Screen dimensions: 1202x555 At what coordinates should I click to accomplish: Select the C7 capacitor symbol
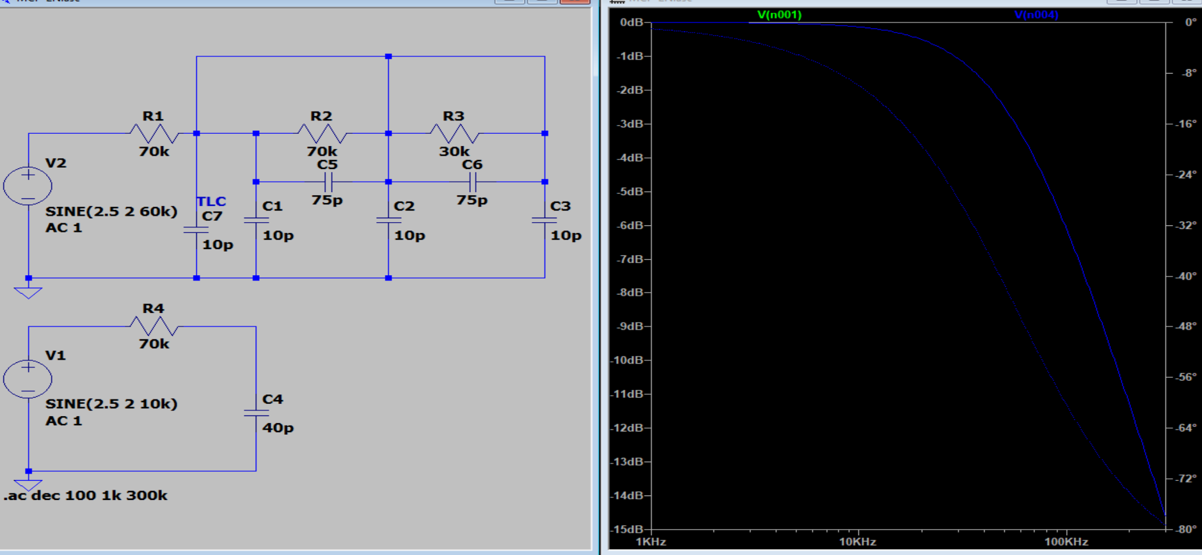tap(196, 230)
